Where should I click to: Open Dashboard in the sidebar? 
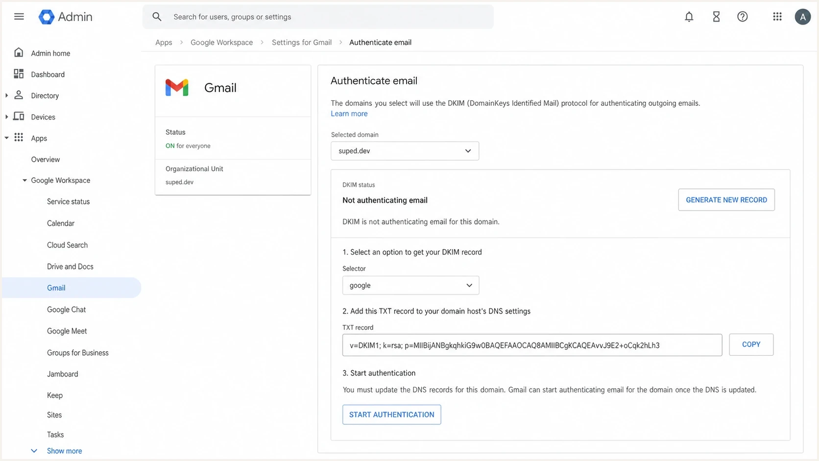[48, 74]
